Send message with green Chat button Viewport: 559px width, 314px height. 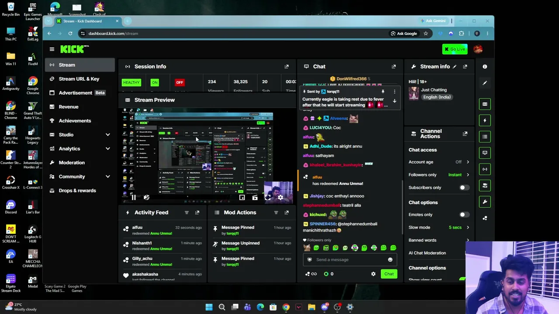[x=389, y=274]
